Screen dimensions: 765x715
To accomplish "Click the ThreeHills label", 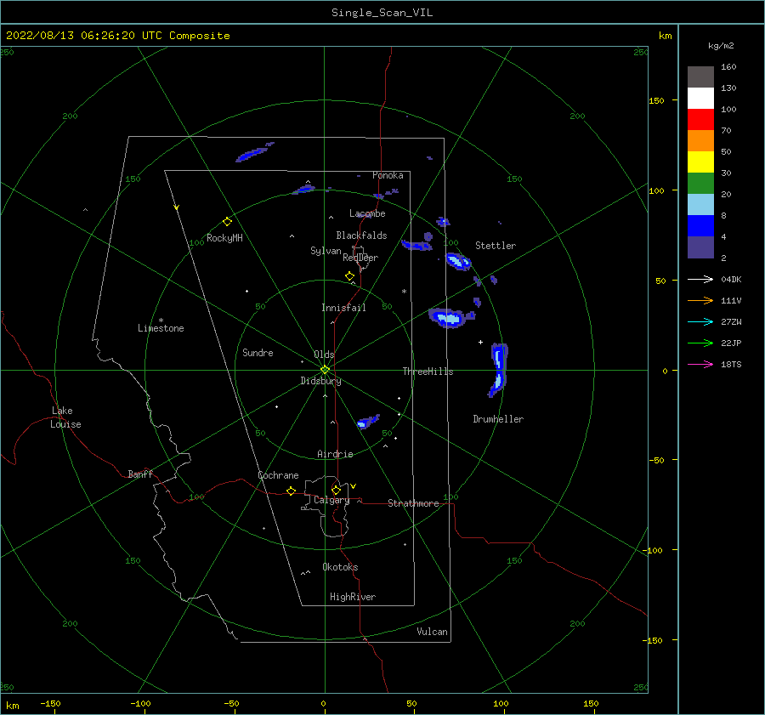I will pyautogui.click(x=428, y=372).
